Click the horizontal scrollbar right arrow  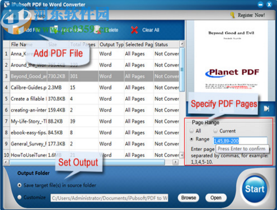(x=175, y=162)
